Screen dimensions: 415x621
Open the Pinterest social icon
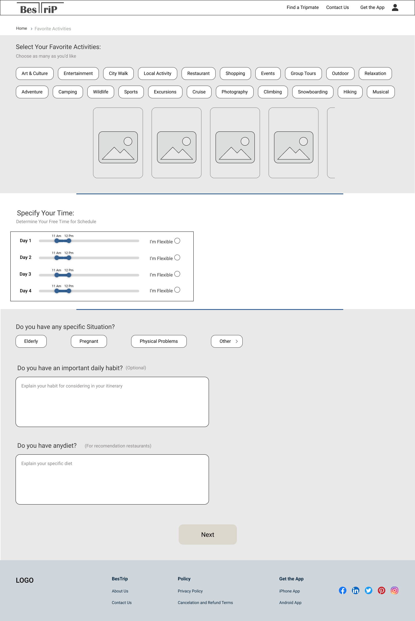(x=382, y=590)
